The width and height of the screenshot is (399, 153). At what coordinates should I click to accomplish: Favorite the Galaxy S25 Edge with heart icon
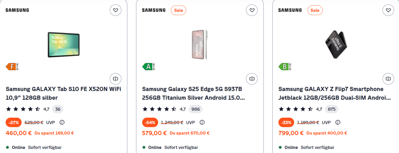click(252, 10)
